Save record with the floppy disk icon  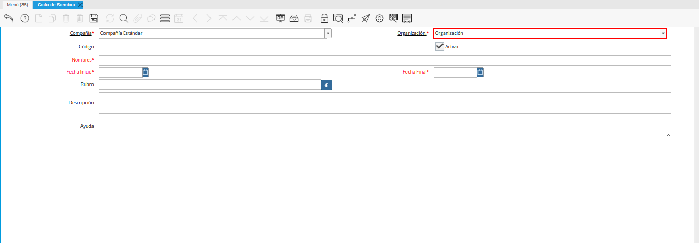(x=94, y=18)
